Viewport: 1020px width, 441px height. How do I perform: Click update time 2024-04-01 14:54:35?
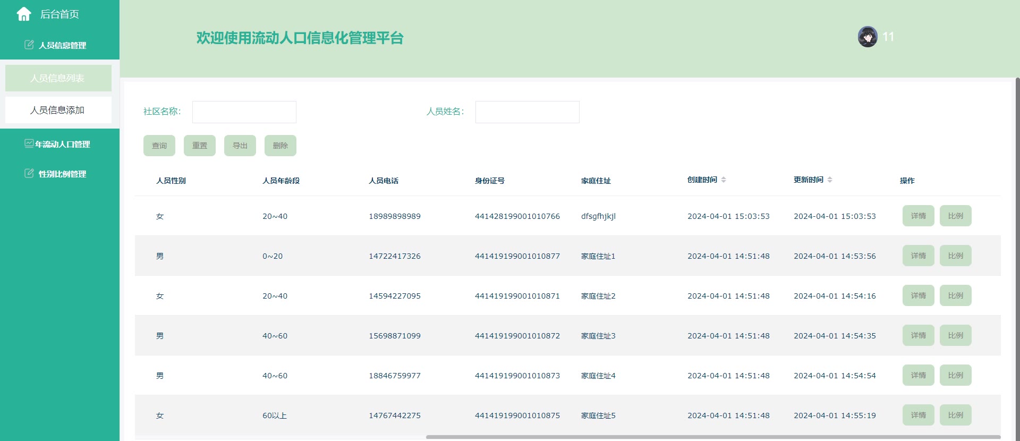835,336
